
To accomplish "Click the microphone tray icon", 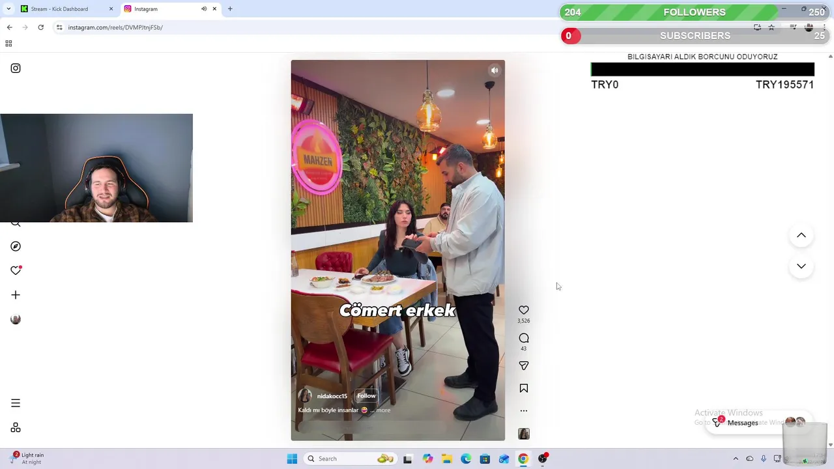I will click(763, 459).
